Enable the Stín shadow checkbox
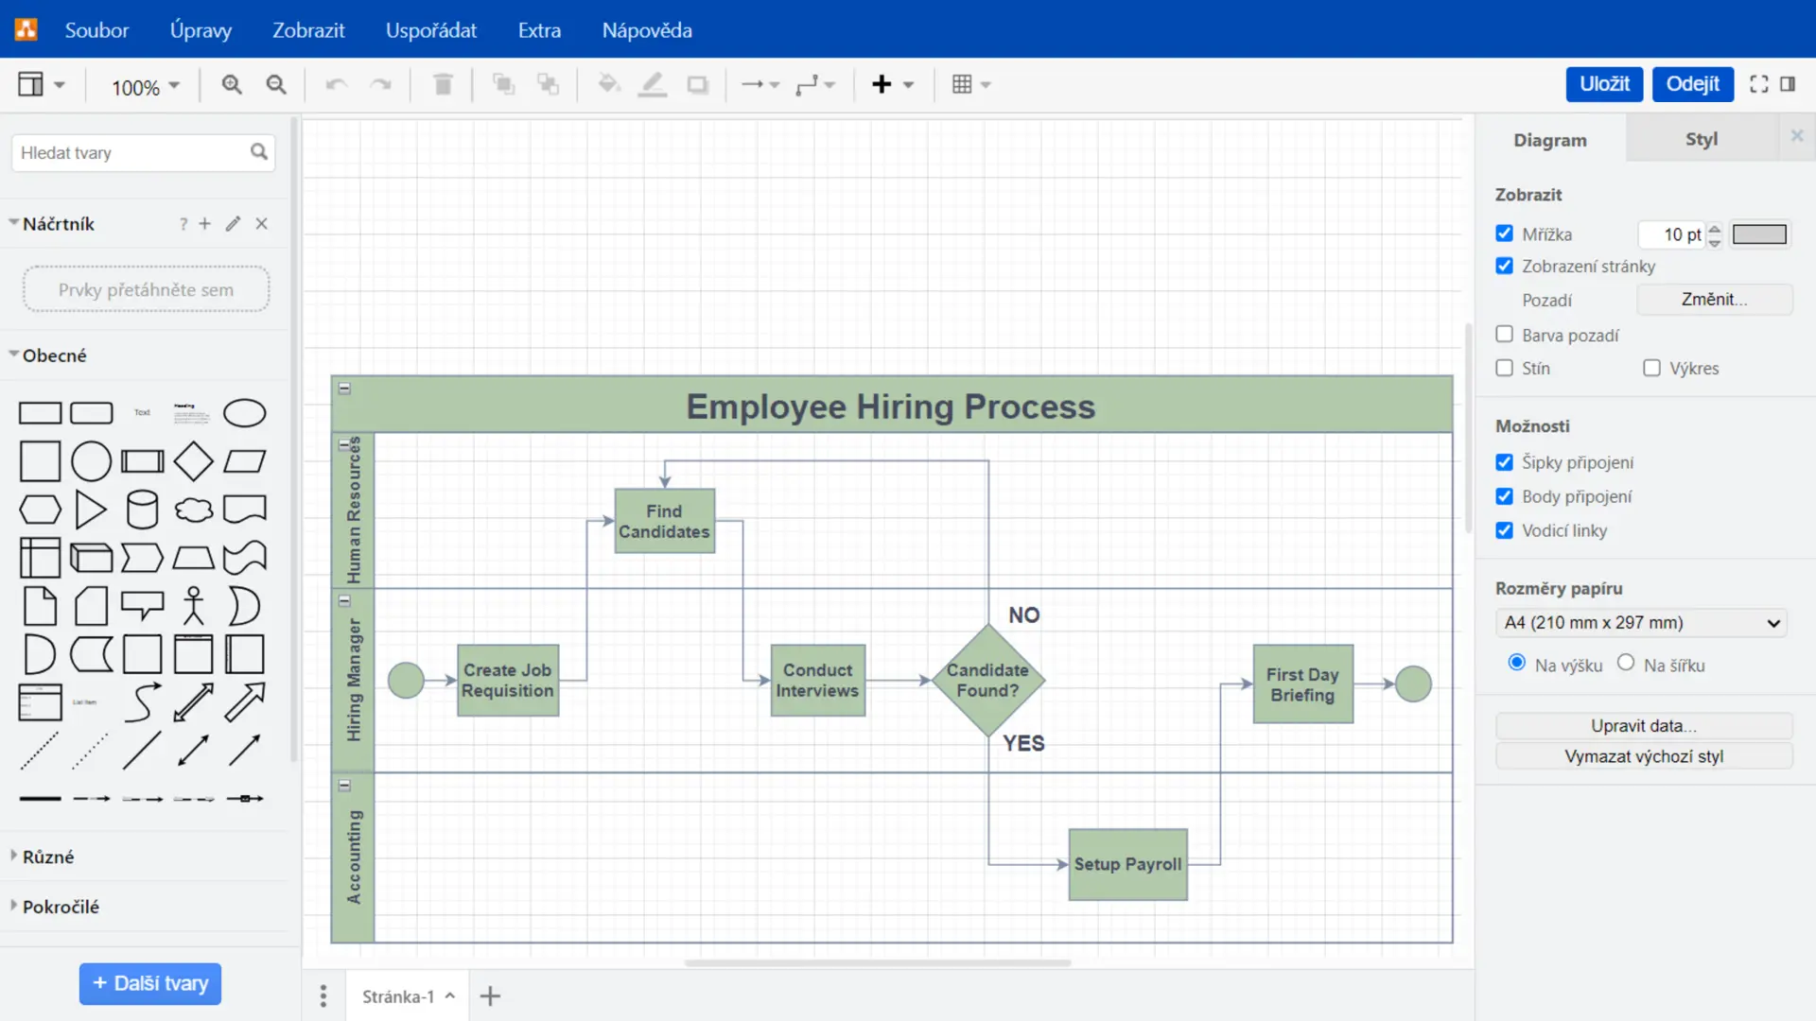1816x1021 pixels. point(1504,368)
